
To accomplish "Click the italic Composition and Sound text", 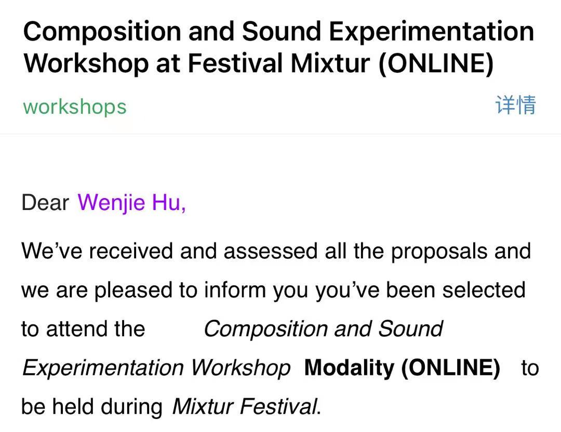I will click(x=323, y=329).
